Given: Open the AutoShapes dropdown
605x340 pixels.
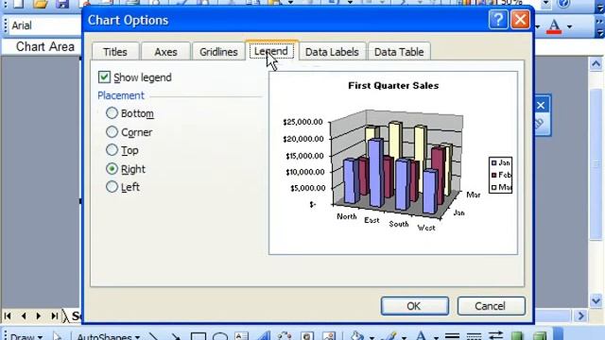Looking at the screenshot, I should click(x=108, y=336).
